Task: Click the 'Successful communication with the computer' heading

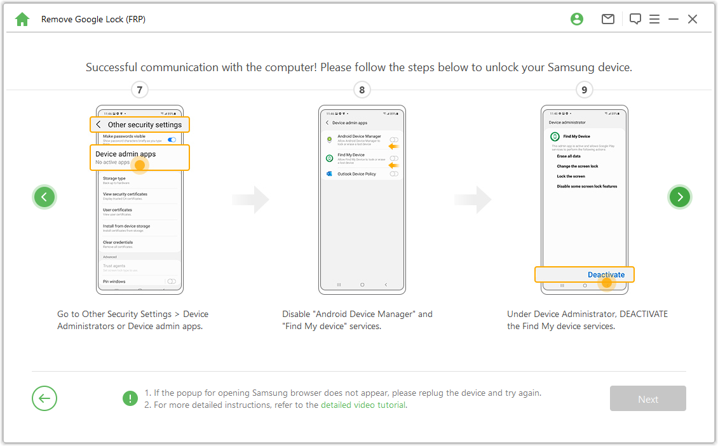Action: coord(359,67)
